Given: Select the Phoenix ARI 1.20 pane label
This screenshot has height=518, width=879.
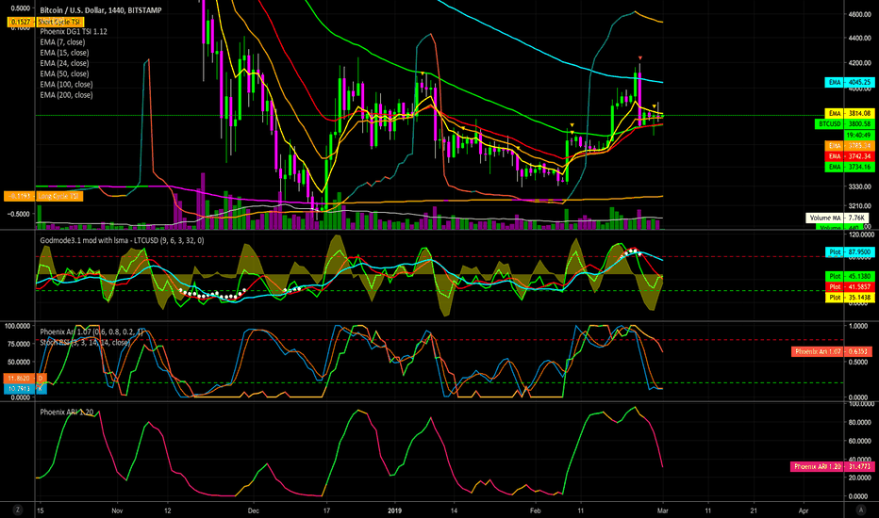Looking at the screenshot, I should coord(67,412).
